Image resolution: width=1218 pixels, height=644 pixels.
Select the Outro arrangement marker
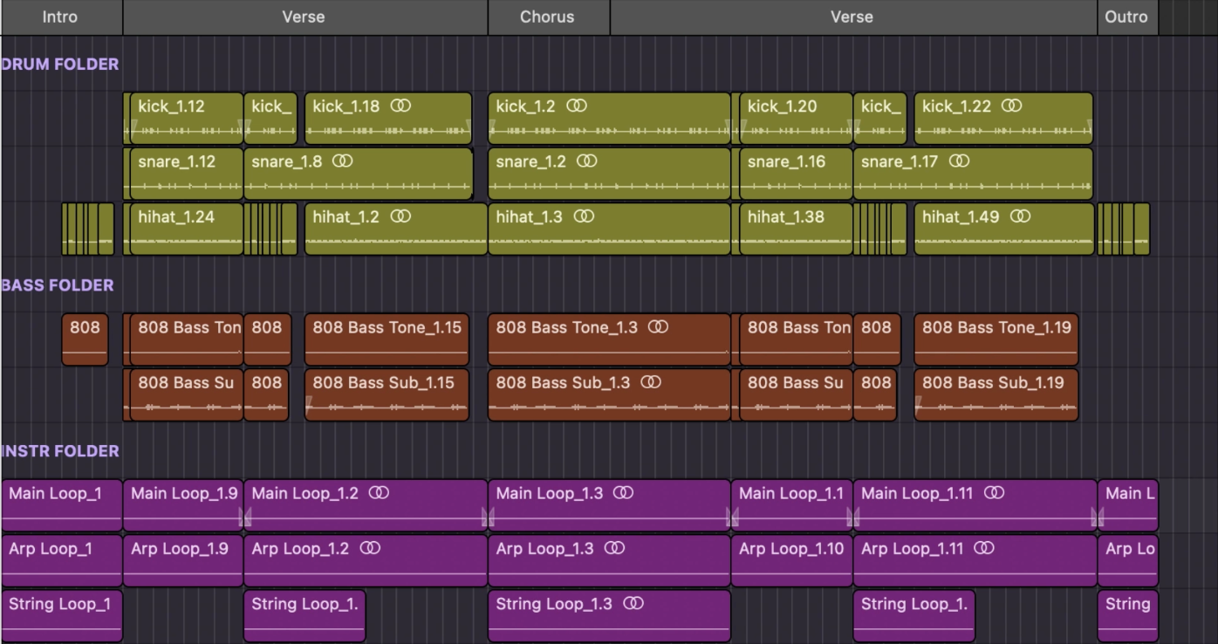(1127, 17)
